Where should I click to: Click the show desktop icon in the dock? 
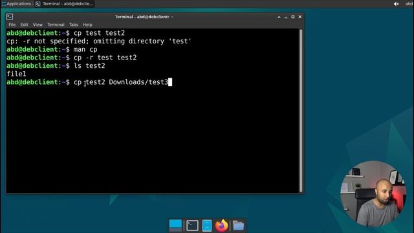(x=175, y=226)
